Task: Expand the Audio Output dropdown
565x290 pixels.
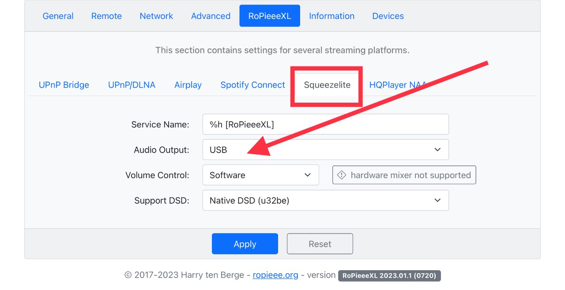Action: [x=326, y=149]
